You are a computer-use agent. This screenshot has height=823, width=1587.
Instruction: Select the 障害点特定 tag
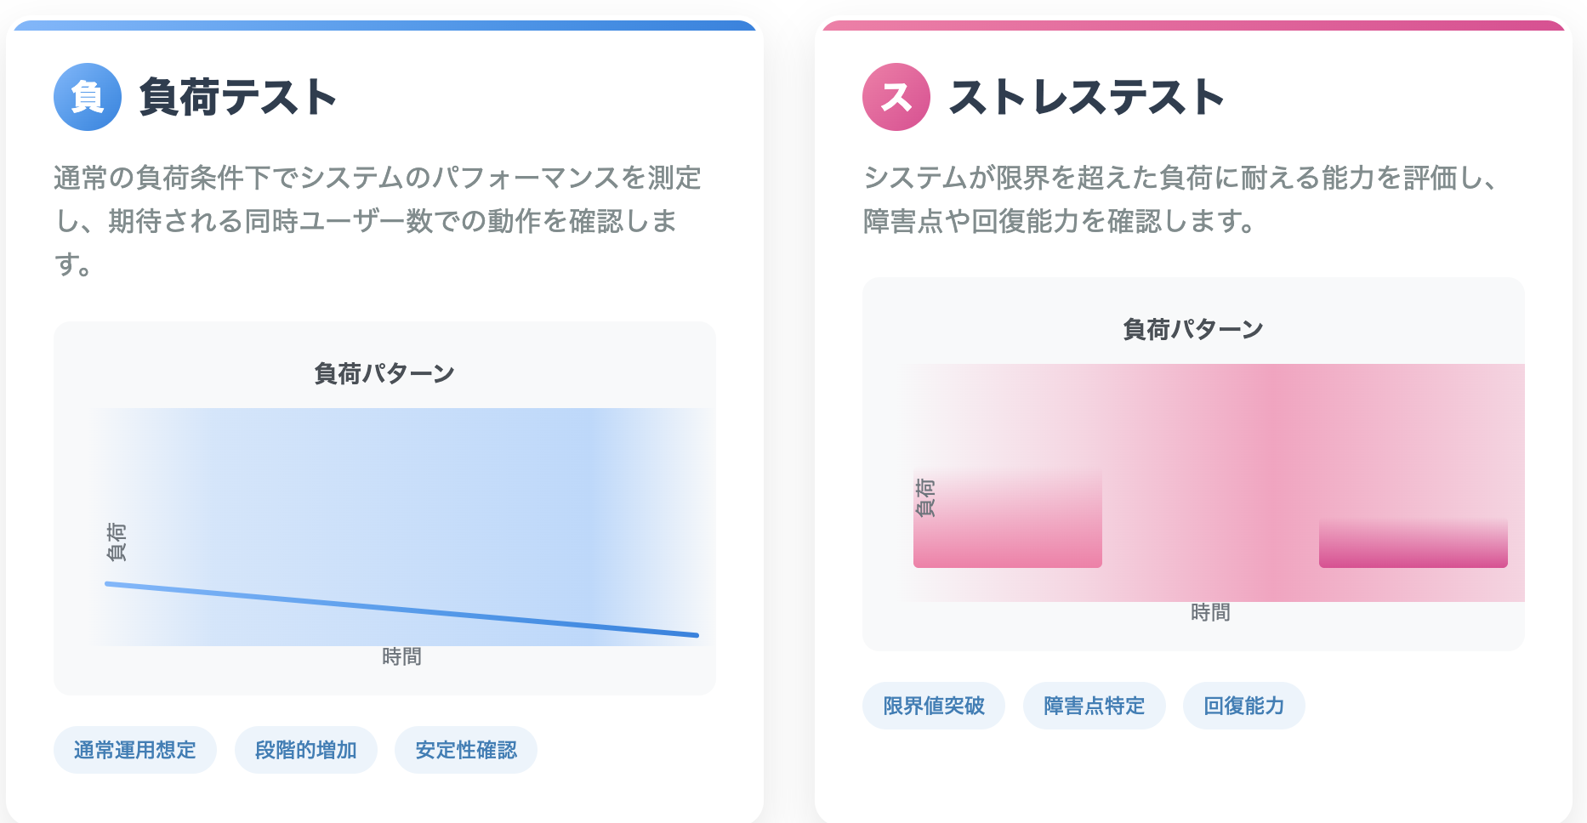(x=1095, y=706)
